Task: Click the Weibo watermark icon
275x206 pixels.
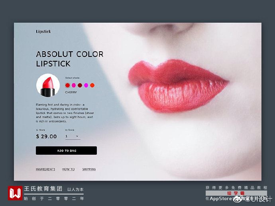Action: coord(238,199)
